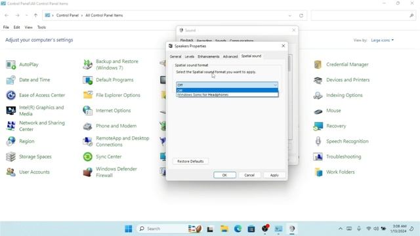420x236 pixels.
Task: Open Storage Spaces icon
Action: click(10, 157)
